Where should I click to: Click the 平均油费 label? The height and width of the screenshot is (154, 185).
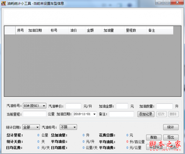(x=107, y=148)
